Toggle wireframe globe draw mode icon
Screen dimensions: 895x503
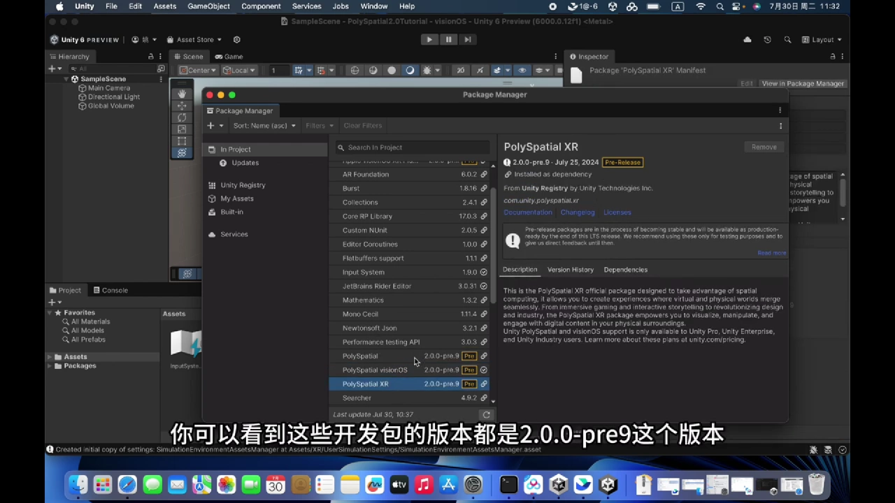click(355, 70)
